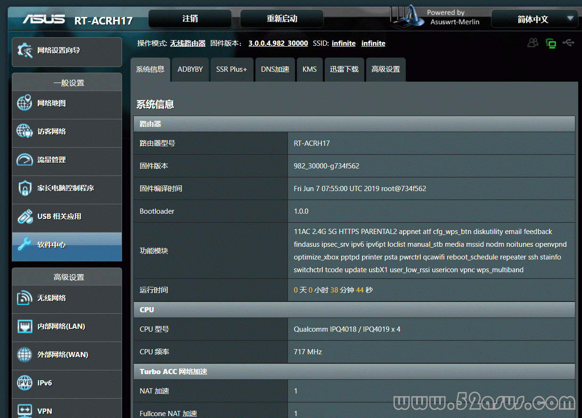Click the 注销 logout button
The height and width of the screenshot is (418, 582).
[190, 19]
